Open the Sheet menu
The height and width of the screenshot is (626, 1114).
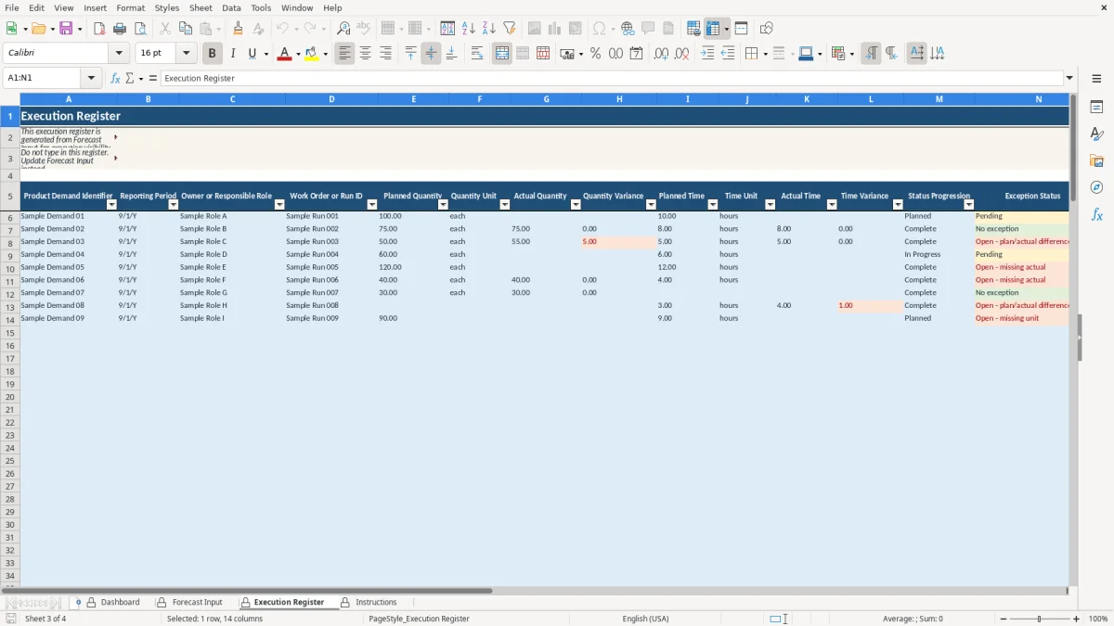click(201, 7)
